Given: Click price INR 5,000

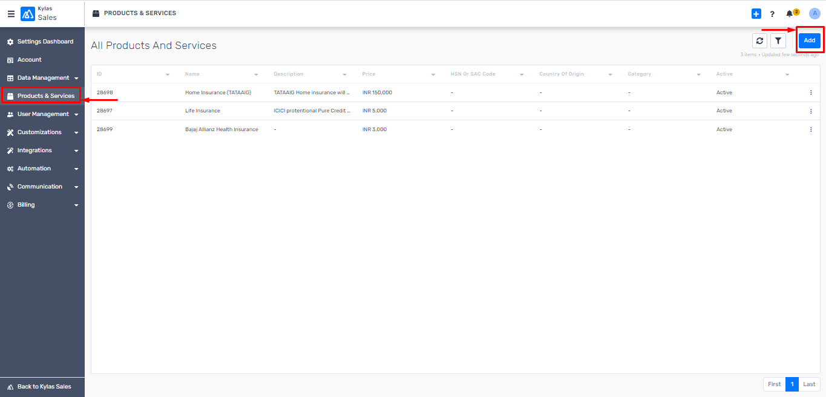Looking at the screenshot, I should pyautogui.click(x=375, y=111).
